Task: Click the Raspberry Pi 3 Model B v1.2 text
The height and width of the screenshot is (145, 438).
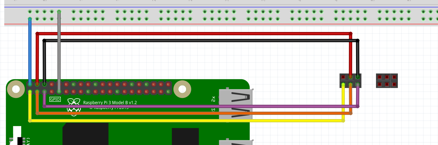Action: 110,102
